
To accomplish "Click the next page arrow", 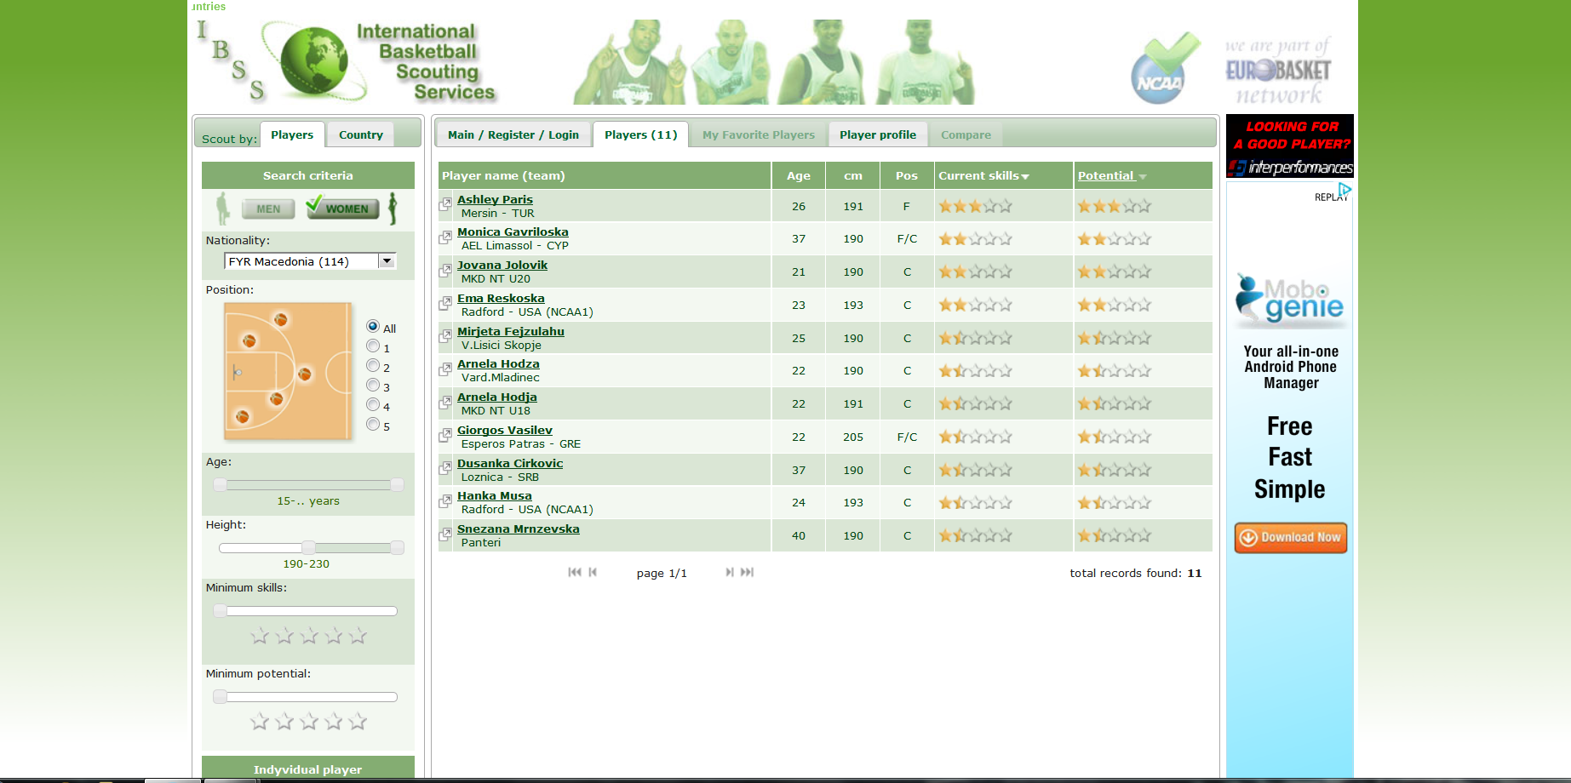I will point(730,573).
